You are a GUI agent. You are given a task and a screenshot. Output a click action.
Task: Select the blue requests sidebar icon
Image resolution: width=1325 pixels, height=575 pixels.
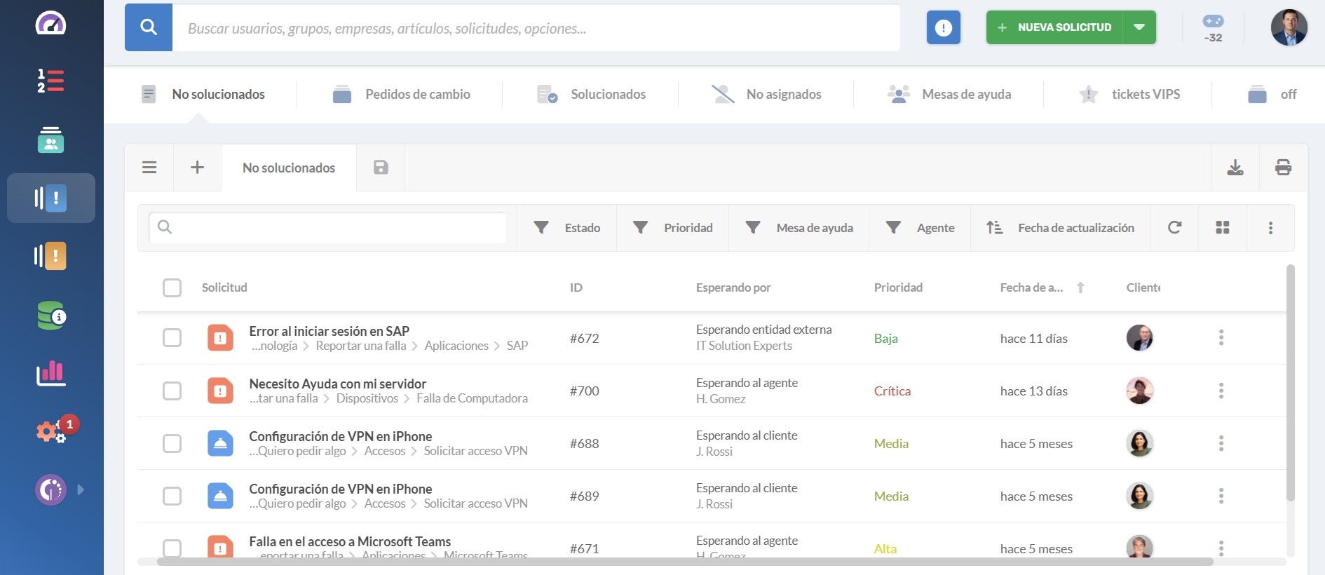[50, 198]
